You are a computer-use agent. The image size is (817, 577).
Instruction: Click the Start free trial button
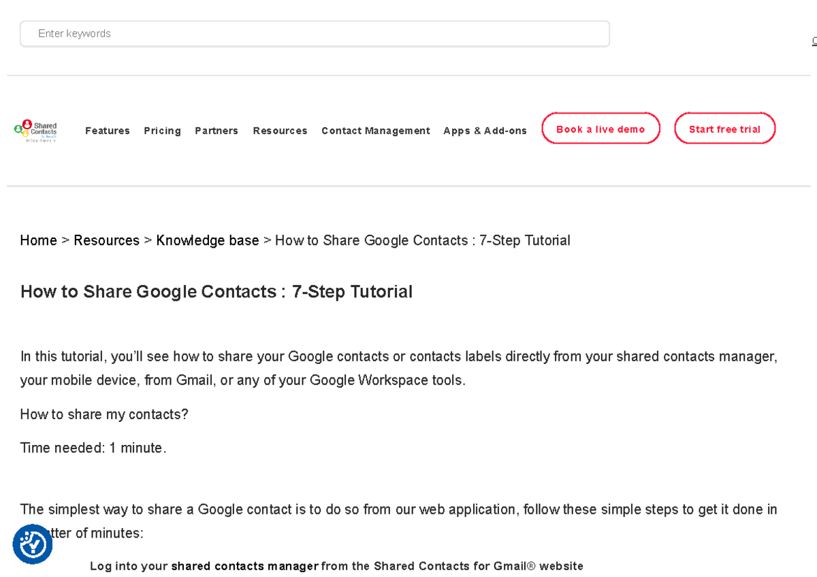724,129
